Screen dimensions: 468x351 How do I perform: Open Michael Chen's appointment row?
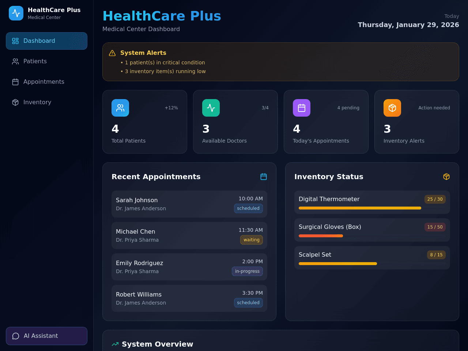[189, 235]
